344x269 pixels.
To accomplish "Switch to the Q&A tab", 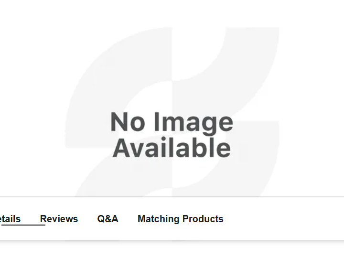I will coord(107,219).
